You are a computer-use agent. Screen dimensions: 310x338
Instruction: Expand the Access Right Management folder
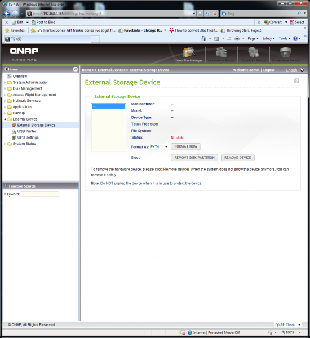point(5,95)
